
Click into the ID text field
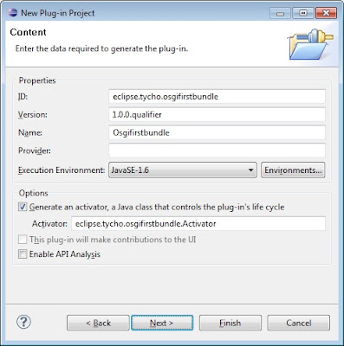point(217,96)
